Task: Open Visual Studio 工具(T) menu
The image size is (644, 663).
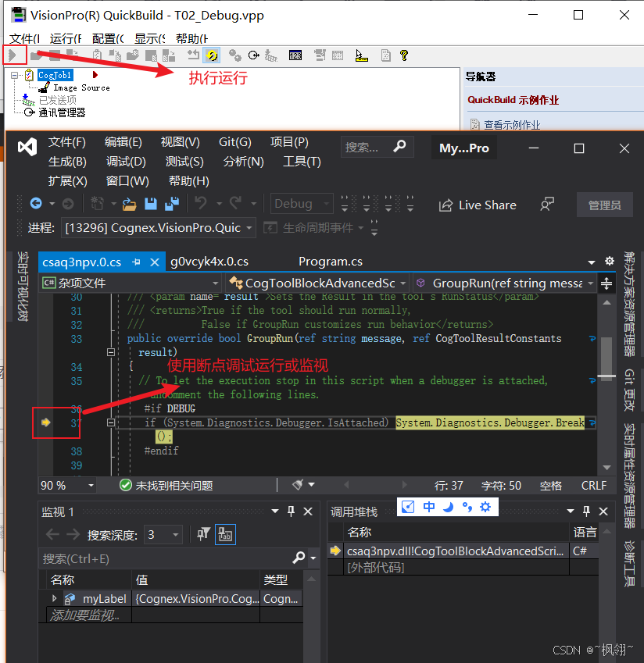Action: [x=302, y=162]
